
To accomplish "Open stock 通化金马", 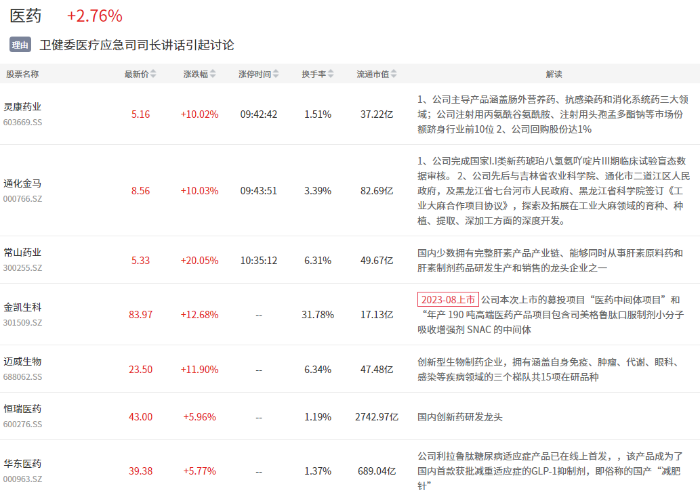I will [22, 183].
